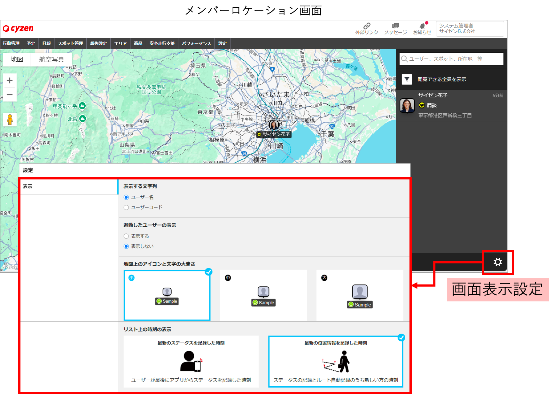
Task: Open the 設定 menu in the navigation bar
Action: coord(222,43)
